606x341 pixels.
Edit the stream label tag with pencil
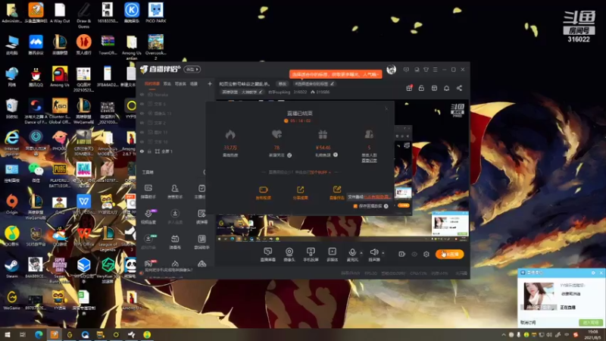point(332,83)
